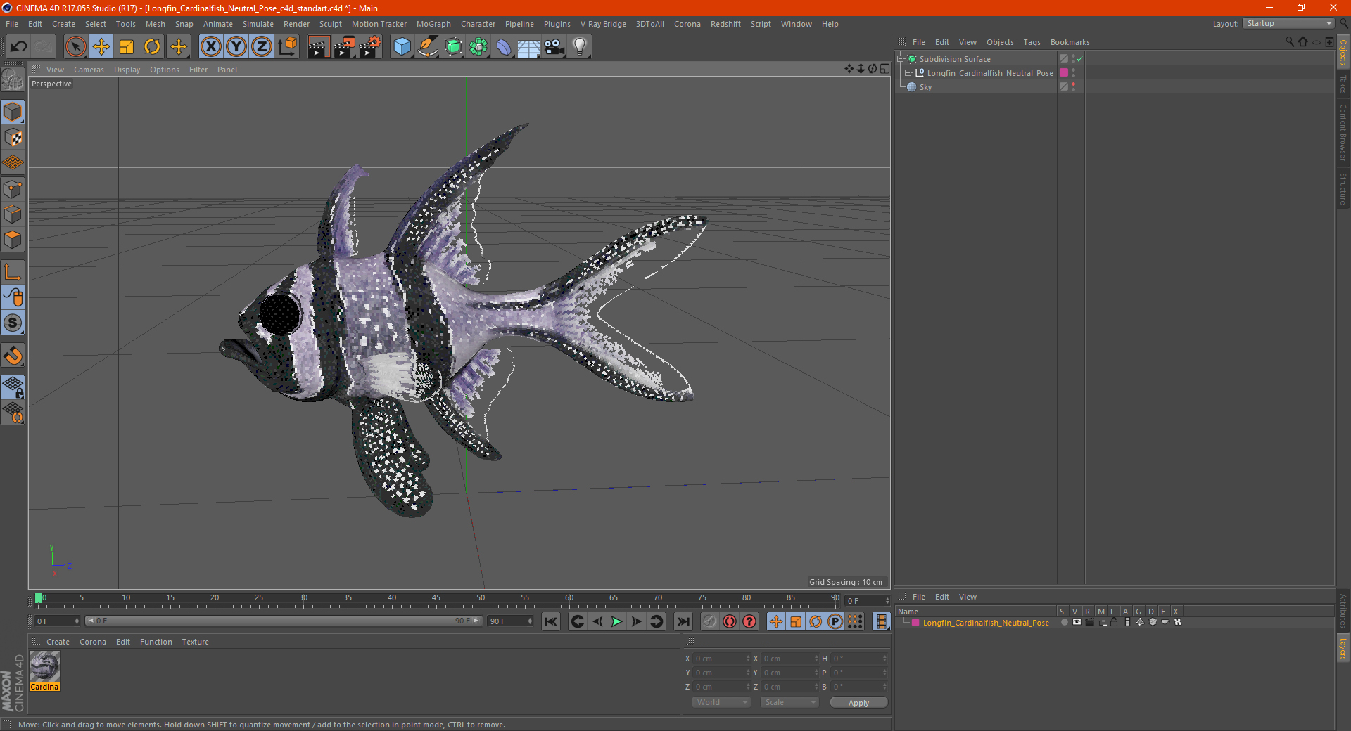1351x731 pixels.
Task: Open the MoGraph menu
Action: point(433,24)
